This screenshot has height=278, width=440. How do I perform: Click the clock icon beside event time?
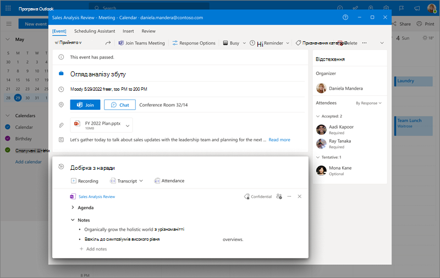[x=61, y=89]
